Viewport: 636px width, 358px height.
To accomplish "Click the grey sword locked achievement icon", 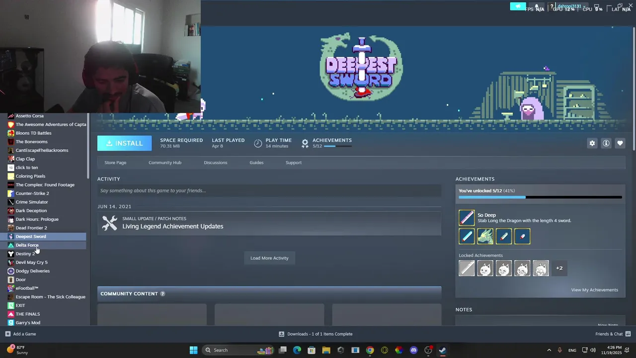I will coord(467,268).
